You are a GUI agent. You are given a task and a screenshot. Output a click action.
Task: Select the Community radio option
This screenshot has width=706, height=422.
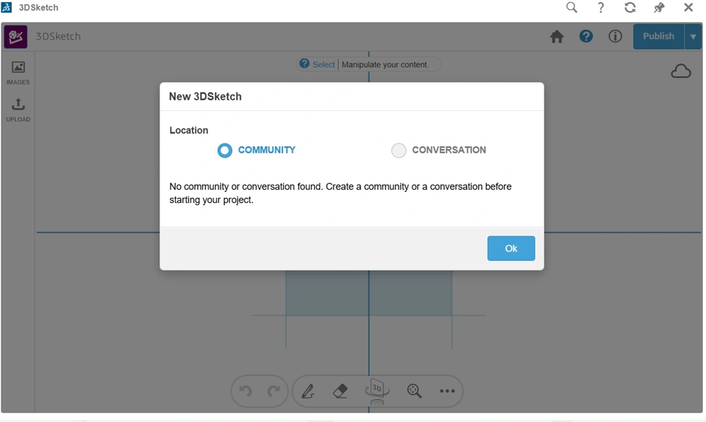coord(225,150)
